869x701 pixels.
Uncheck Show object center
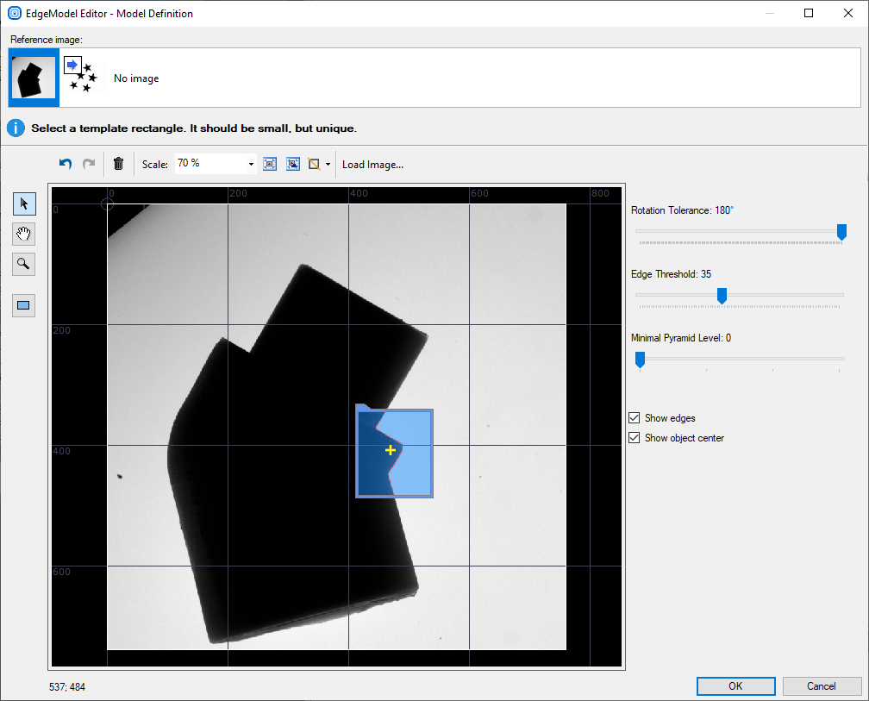click(x=635, y=438)
